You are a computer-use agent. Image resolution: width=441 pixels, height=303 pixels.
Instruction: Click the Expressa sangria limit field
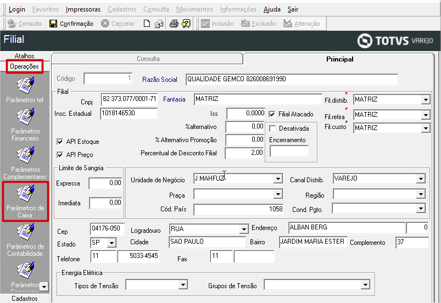(x=105, y=183)
